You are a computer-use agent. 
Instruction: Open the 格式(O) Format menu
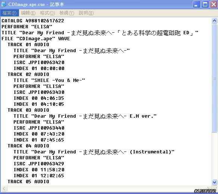click(47, 13)
